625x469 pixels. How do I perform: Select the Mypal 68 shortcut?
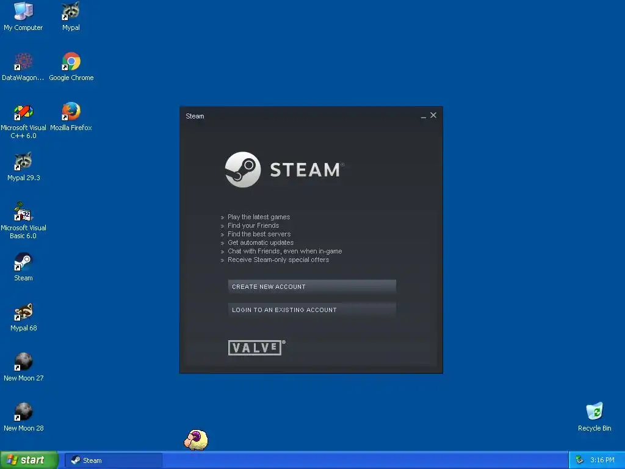24,317
